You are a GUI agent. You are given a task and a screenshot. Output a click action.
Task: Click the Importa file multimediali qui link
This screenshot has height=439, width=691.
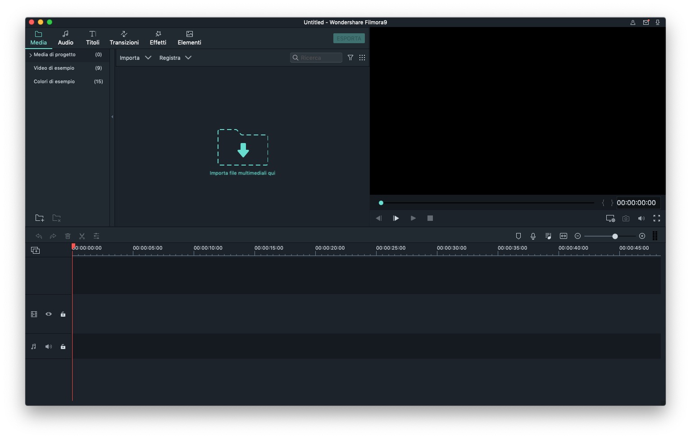pos(242,173)
